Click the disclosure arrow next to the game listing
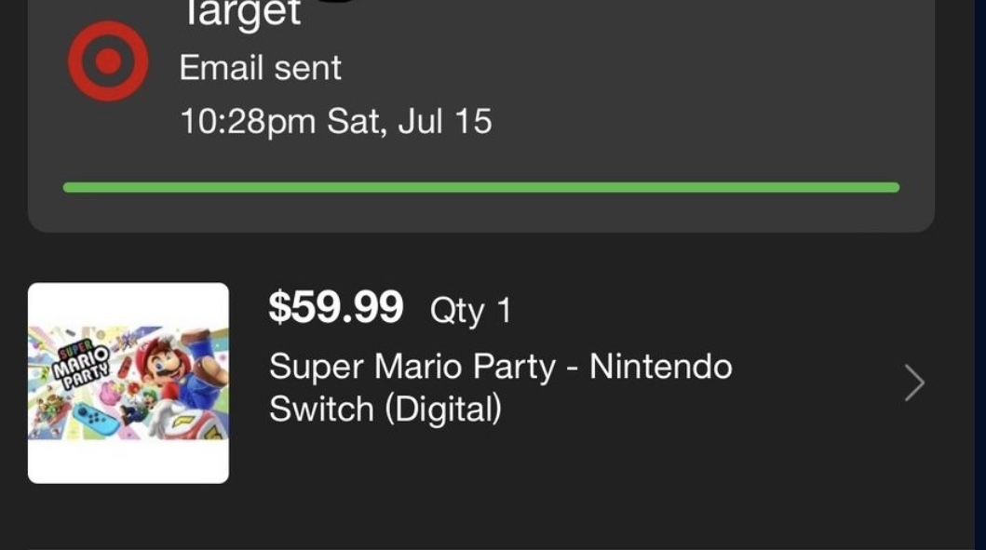This screenshot has height=550, width=986. tap(916, 382)
